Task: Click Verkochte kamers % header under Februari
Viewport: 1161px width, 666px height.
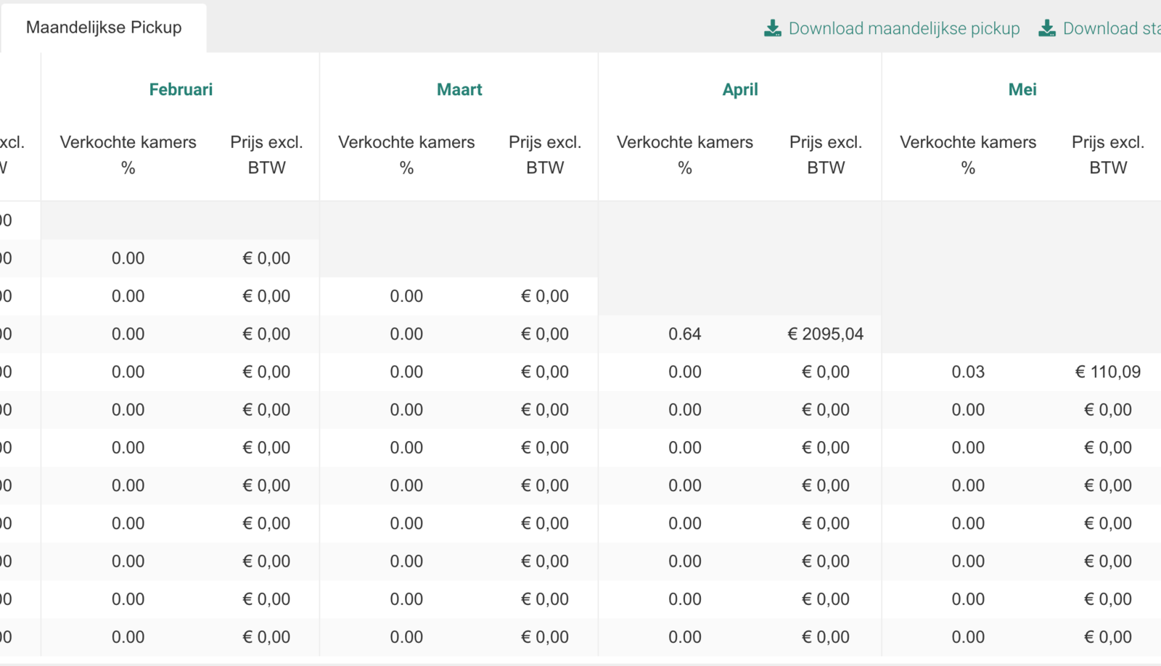Action: (128, 155)
